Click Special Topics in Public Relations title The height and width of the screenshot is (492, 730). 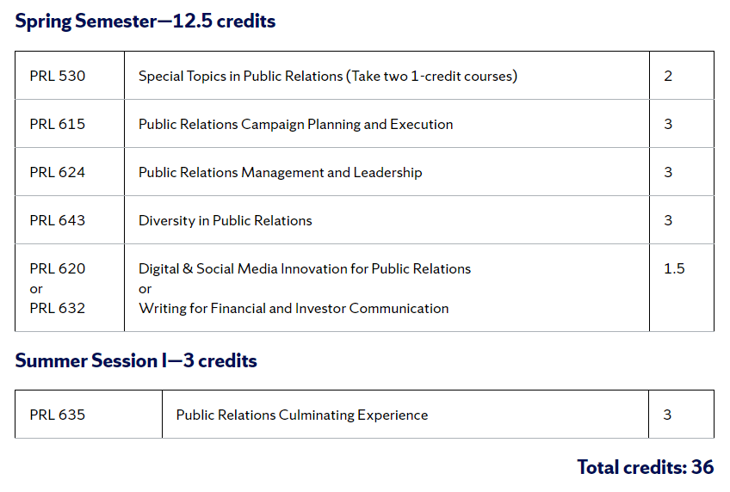tap(327, 76)
